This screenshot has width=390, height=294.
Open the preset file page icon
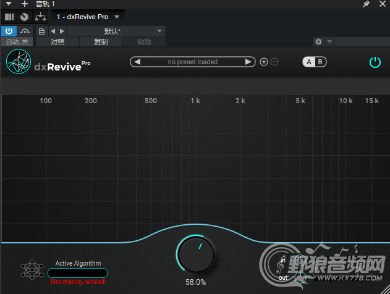[42, 31]
